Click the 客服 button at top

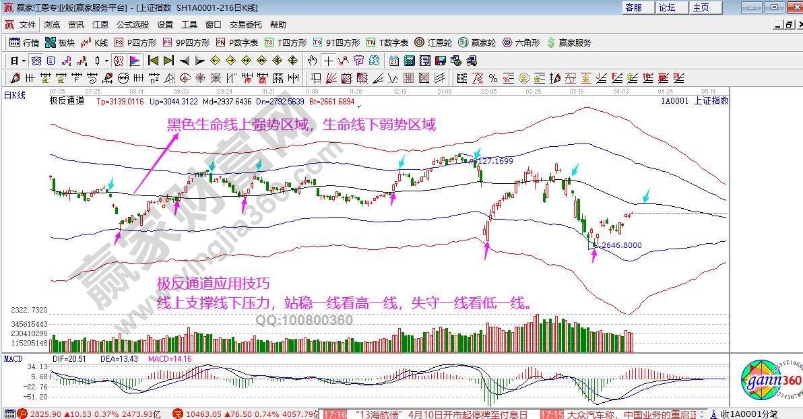click(x=633, y=7)
